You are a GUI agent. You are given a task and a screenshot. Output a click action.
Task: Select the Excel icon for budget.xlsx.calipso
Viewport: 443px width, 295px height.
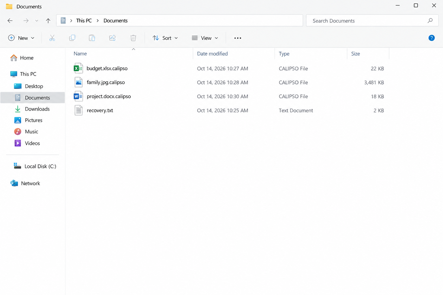[x=78, y=68]
